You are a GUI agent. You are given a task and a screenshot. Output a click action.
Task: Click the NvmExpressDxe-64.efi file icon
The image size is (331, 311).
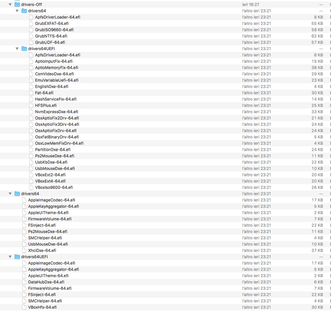point(31,112)
